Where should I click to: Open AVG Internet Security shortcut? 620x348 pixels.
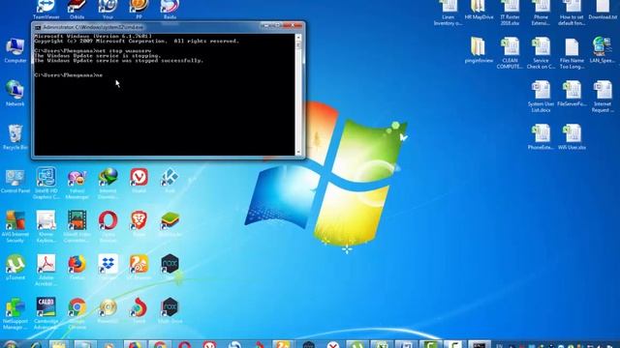pos(15,225)
